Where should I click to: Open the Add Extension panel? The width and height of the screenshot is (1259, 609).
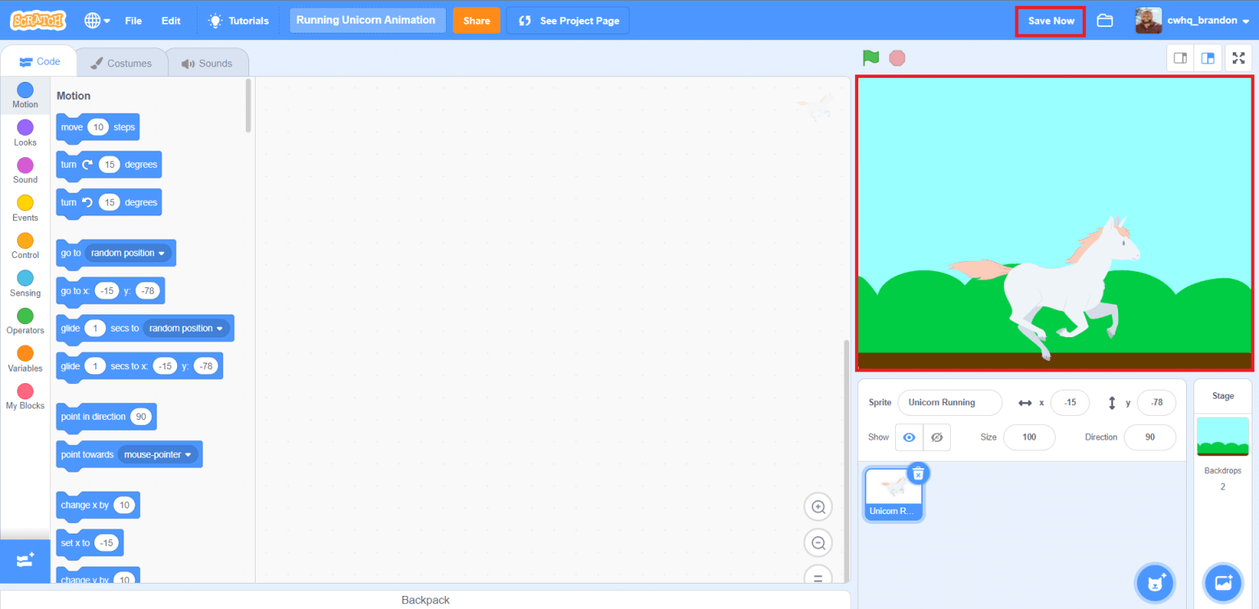coord(25,562)
